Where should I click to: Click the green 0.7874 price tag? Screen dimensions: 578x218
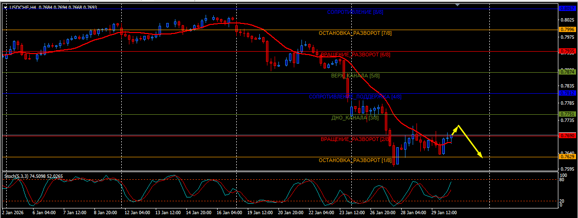(567, 72)
